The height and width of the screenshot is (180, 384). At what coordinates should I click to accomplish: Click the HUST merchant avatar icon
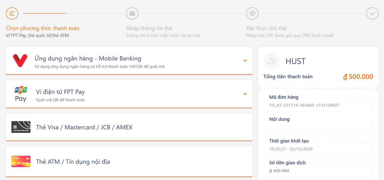point(272,61)
